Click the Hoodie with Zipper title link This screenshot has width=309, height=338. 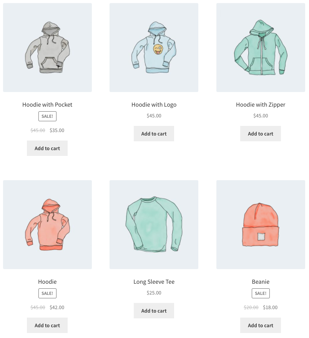coord(261,105)
